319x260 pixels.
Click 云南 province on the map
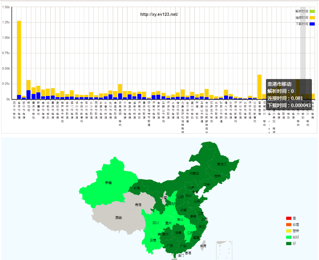pyautogui.click(x=153, y=240)
